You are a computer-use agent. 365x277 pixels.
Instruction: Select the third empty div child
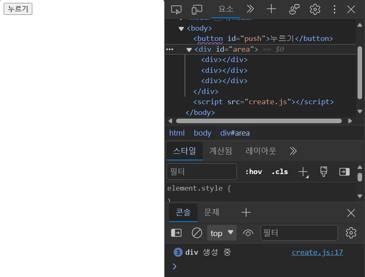tap(224, 81)
